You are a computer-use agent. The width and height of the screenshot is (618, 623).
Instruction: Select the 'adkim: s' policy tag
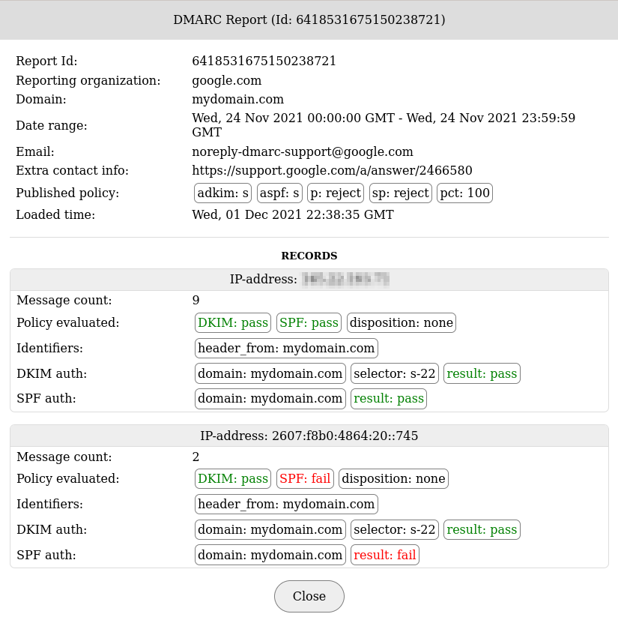click(x=222, y=193)
